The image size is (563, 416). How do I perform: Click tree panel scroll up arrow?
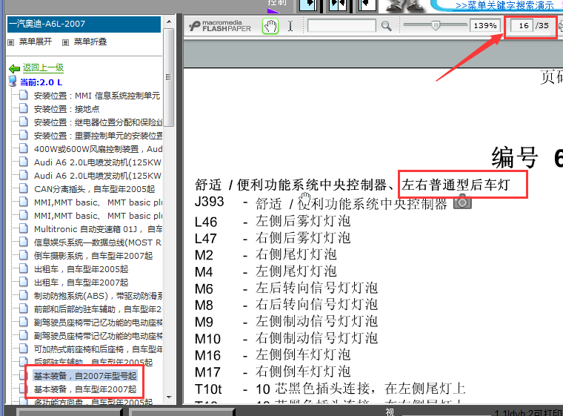tap(169, 22)
